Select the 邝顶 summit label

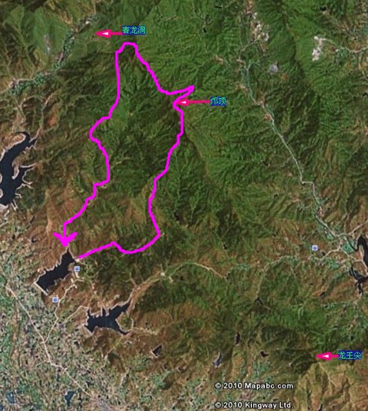tap(218, 101)
